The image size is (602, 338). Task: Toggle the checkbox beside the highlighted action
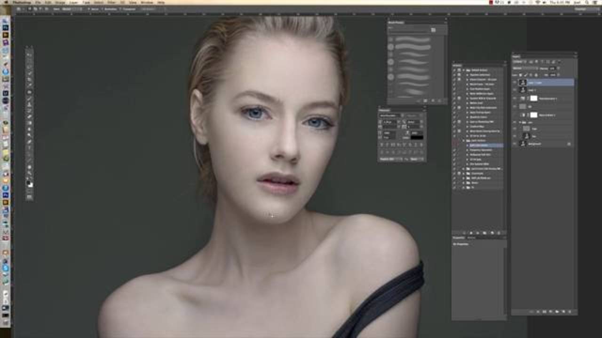[x=454, y=145]
